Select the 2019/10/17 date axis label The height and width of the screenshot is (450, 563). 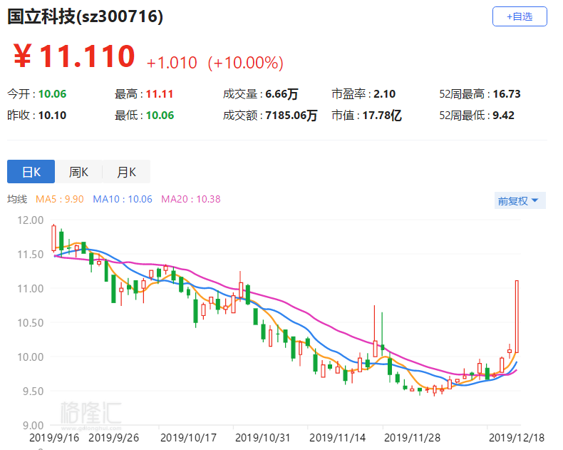pyautogui.click(x=188, y=437)
